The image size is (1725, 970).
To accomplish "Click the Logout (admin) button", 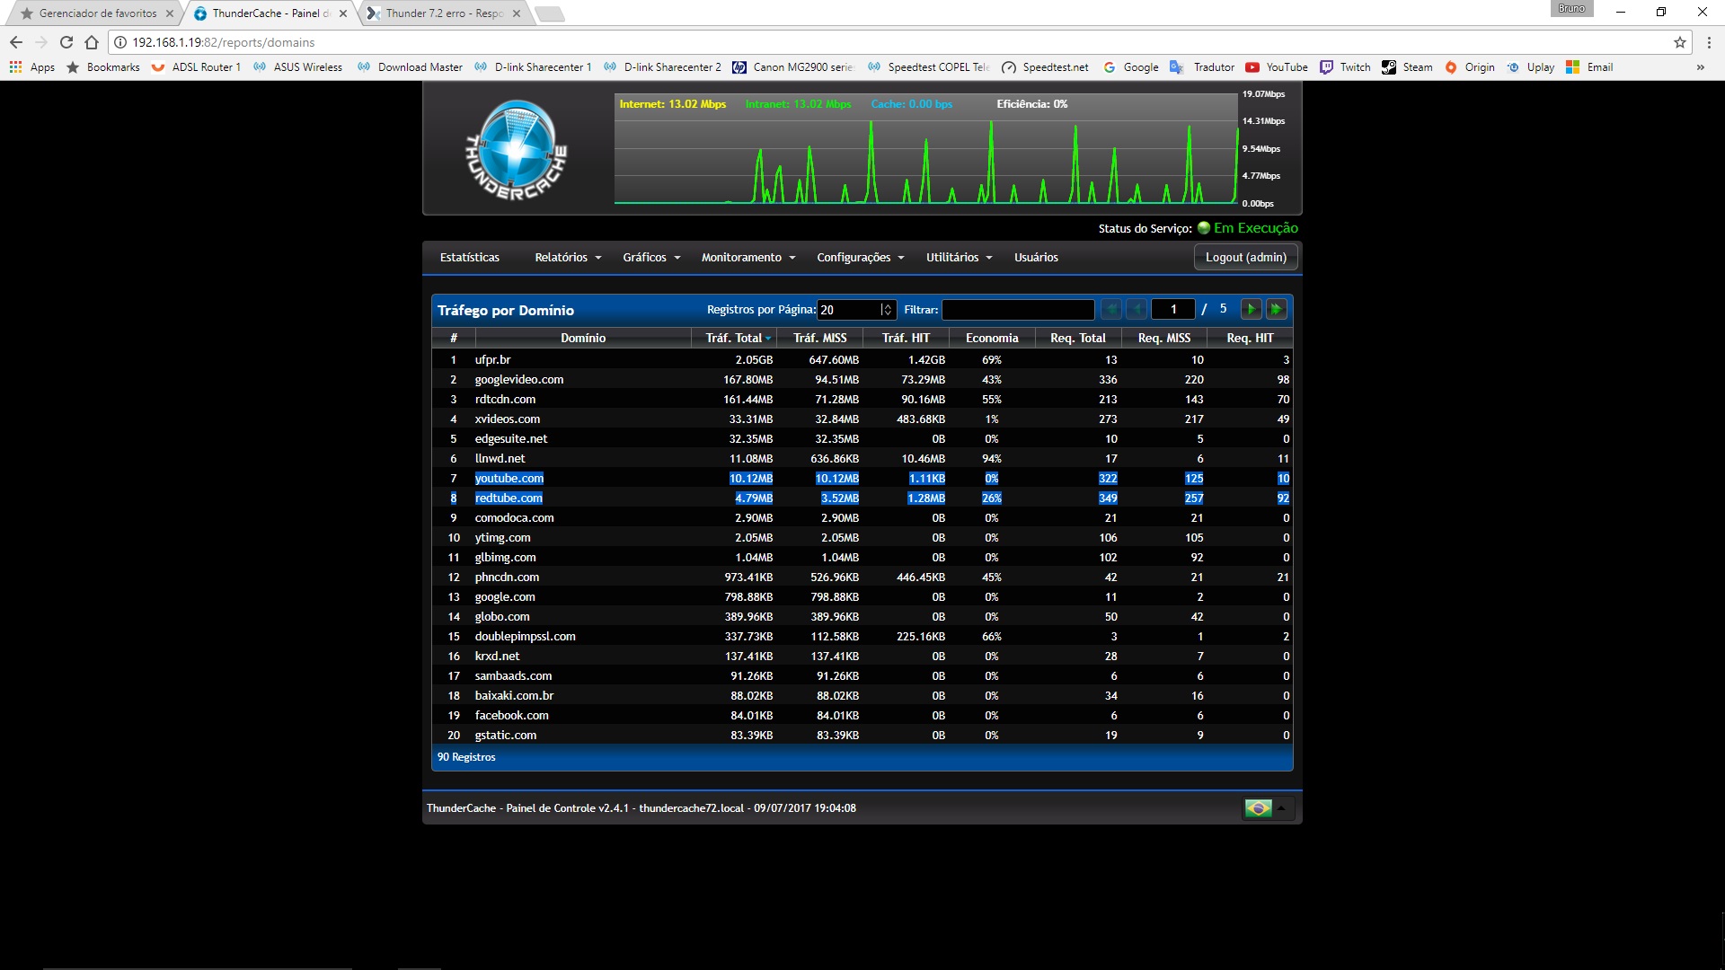I will (x=1245, y=258).
